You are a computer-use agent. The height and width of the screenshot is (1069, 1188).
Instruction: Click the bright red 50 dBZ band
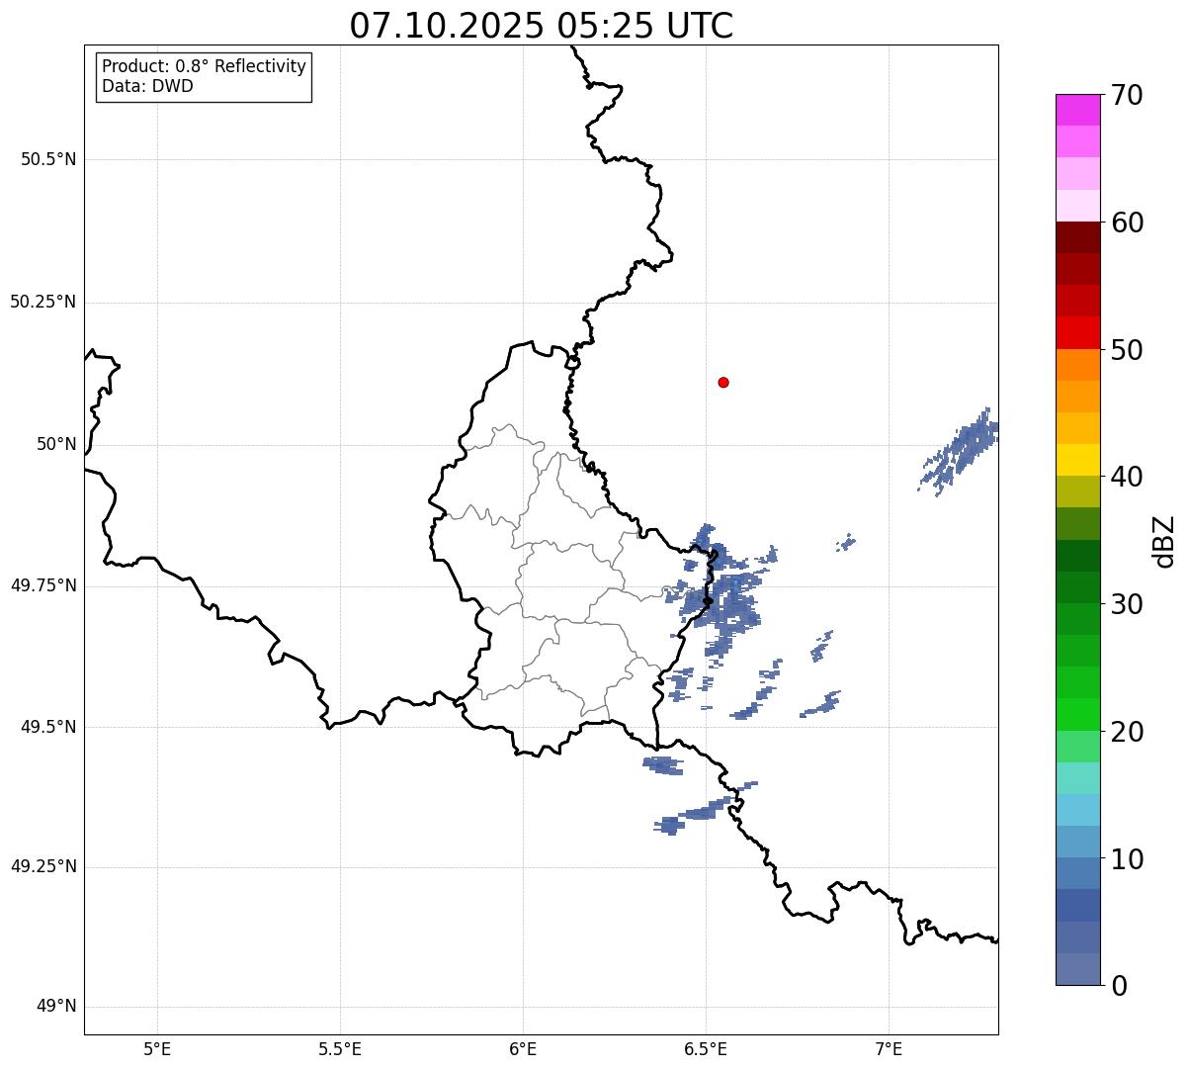[1077, 332]
